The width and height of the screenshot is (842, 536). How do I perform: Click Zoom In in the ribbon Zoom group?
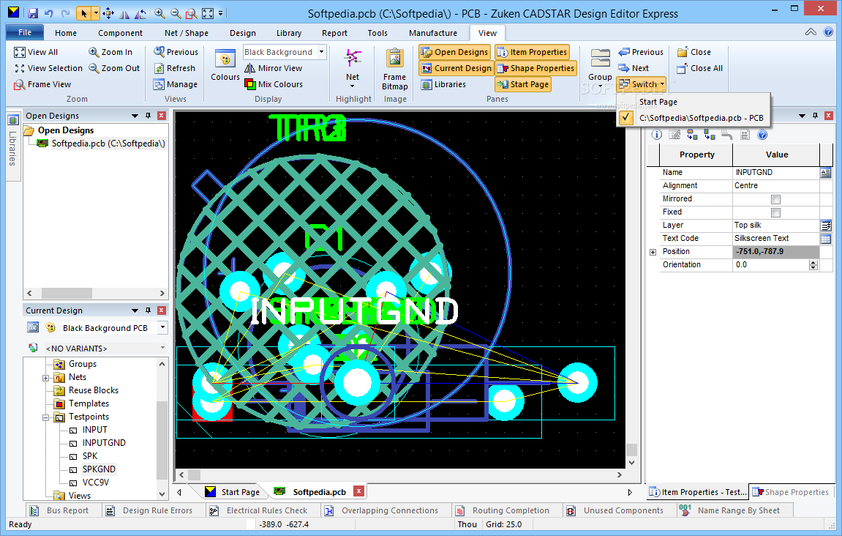(110, 52)
